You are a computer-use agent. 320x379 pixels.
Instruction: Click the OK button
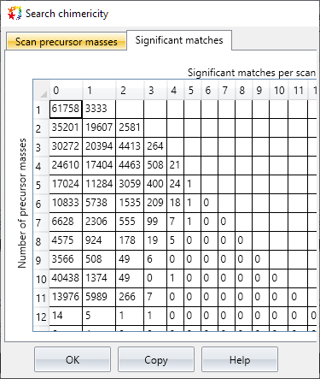pyautogui.click(x=73, y=359)
